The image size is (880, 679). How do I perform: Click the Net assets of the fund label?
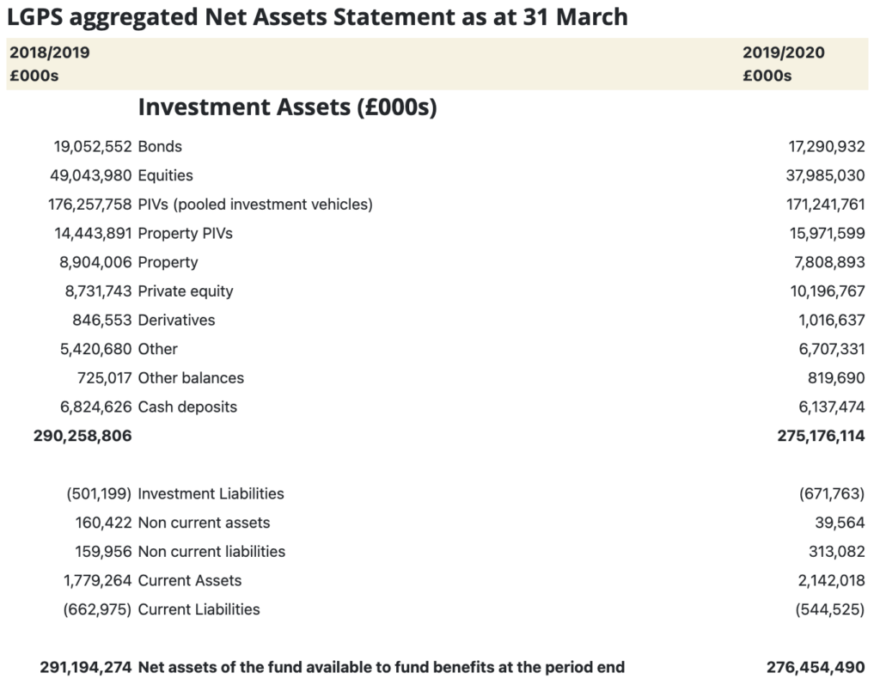[381, 667]
